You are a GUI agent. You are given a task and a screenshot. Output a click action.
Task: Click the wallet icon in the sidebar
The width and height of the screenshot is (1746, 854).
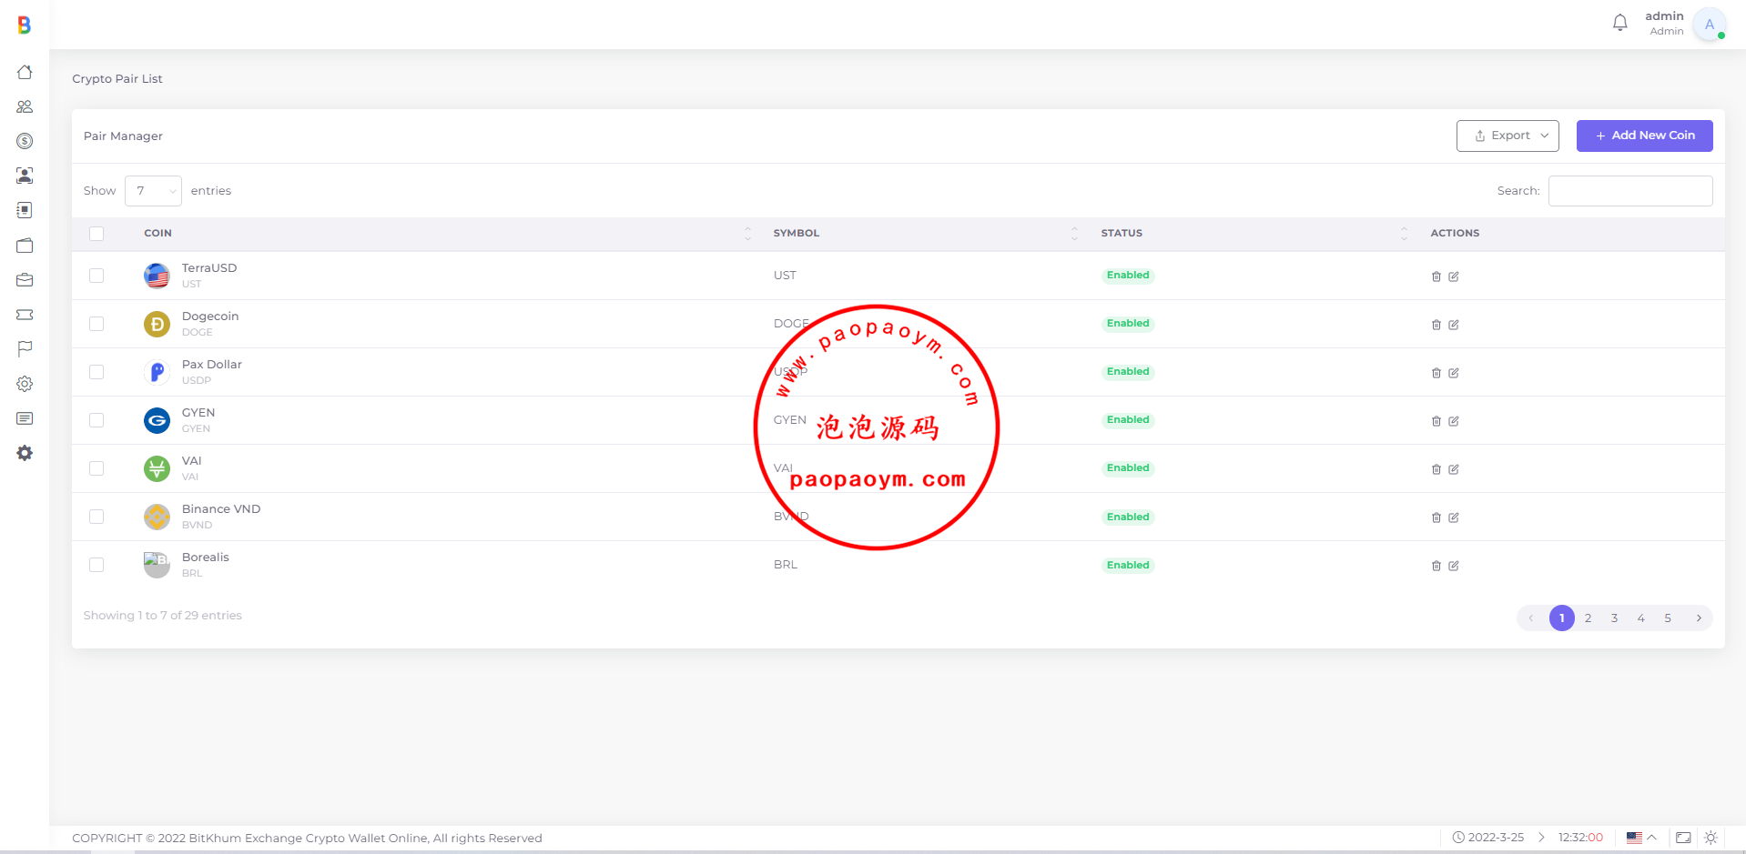click(25, 246)
